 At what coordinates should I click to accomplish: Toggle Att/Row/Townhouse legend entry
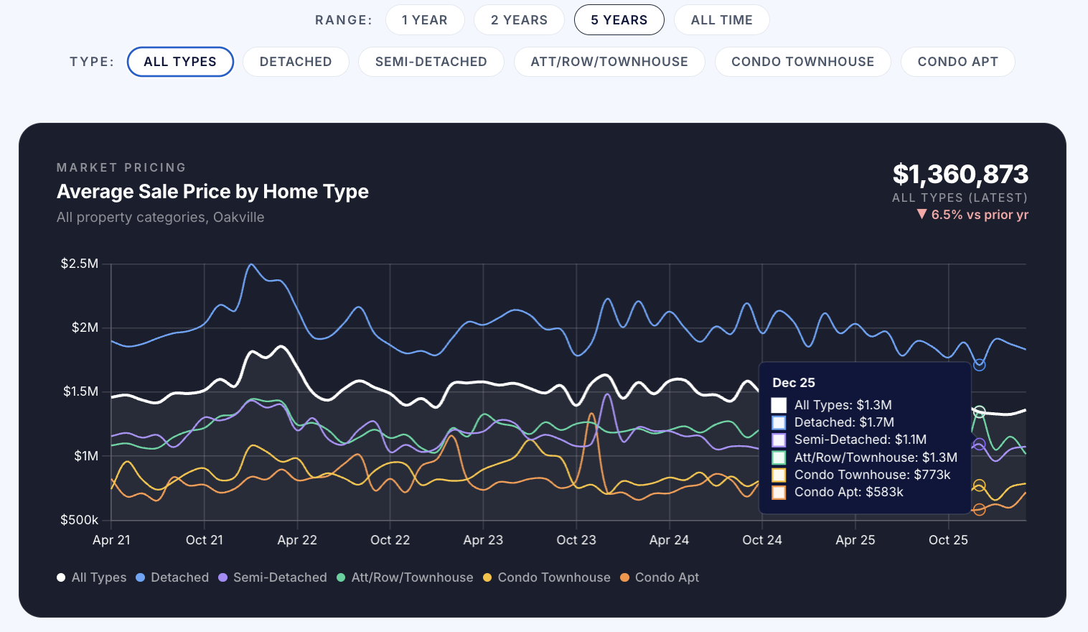(x=405, y=577)
